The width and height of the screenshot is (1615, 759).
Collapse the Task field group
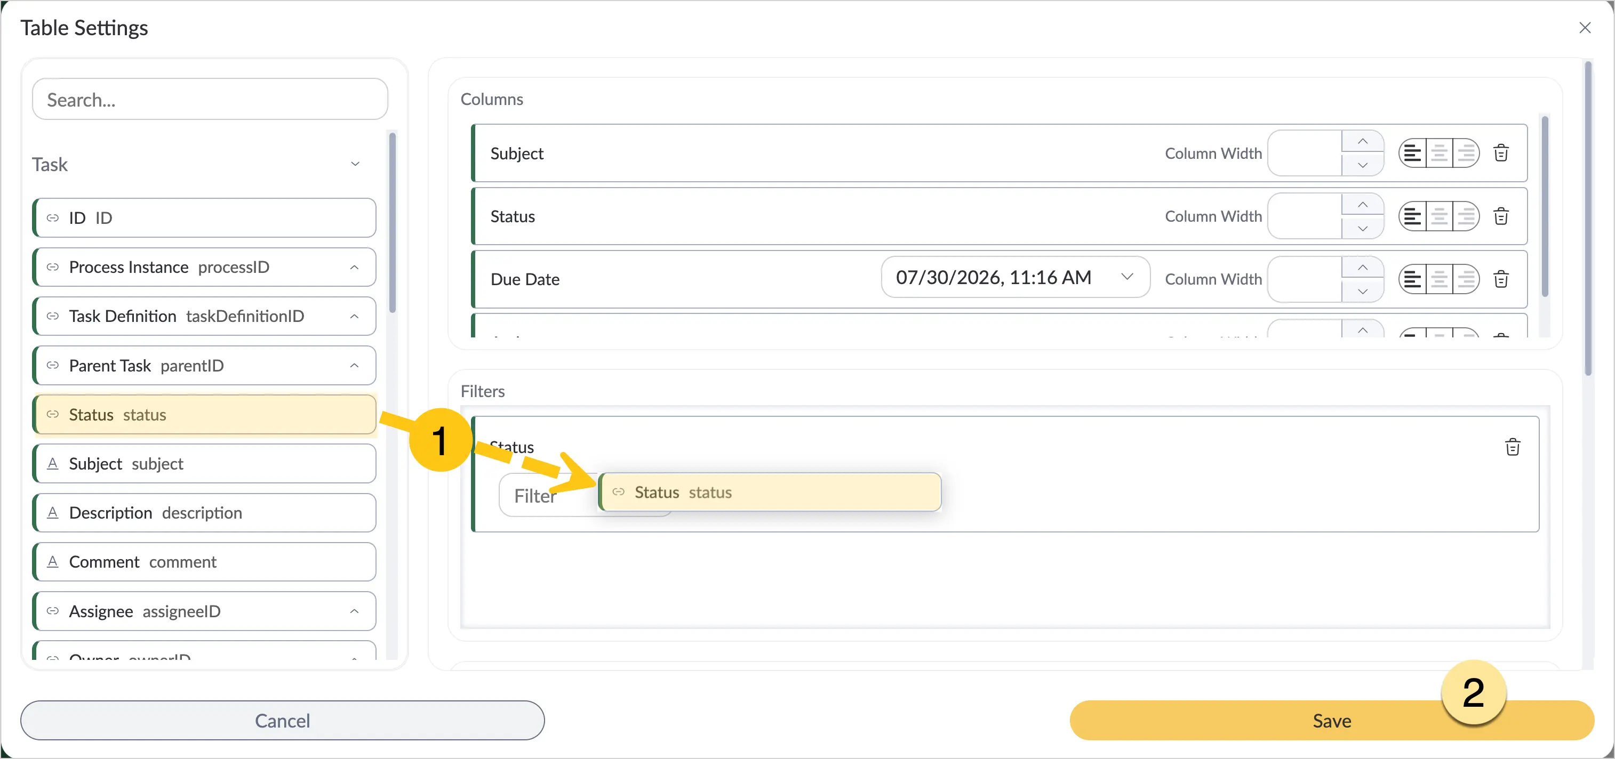[x=355, y=164]
